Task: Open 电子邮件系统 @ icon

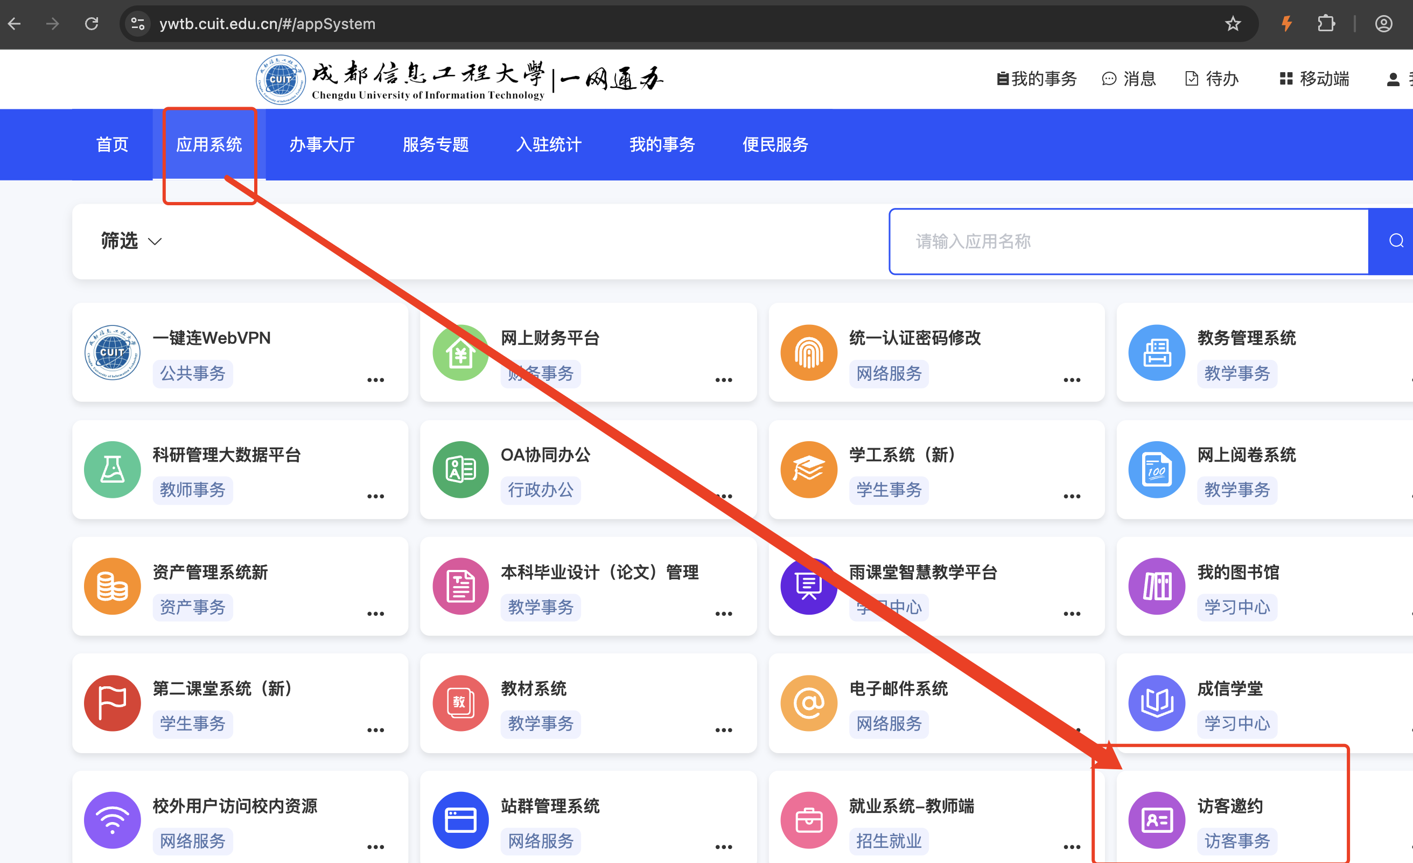Action: pyautogui.click(x=809, y=703)
